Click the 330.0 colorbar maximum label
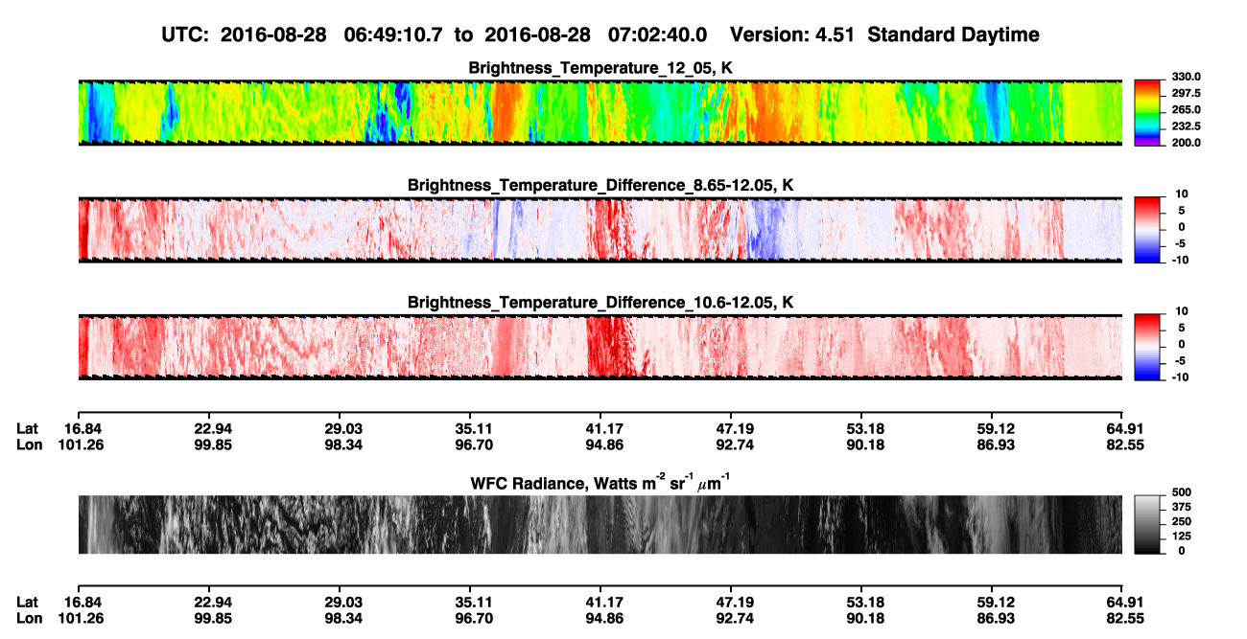This screenshot has height=639, width=1247. 1186,78
